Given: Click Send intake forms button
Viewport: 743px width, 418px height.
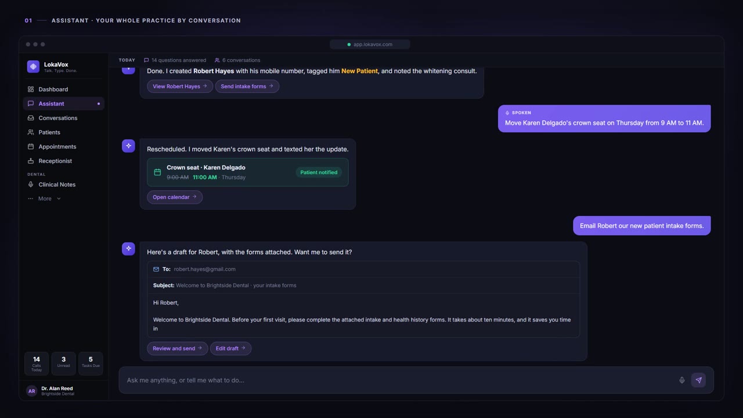Looking at the screenshot, I should 247,87.
